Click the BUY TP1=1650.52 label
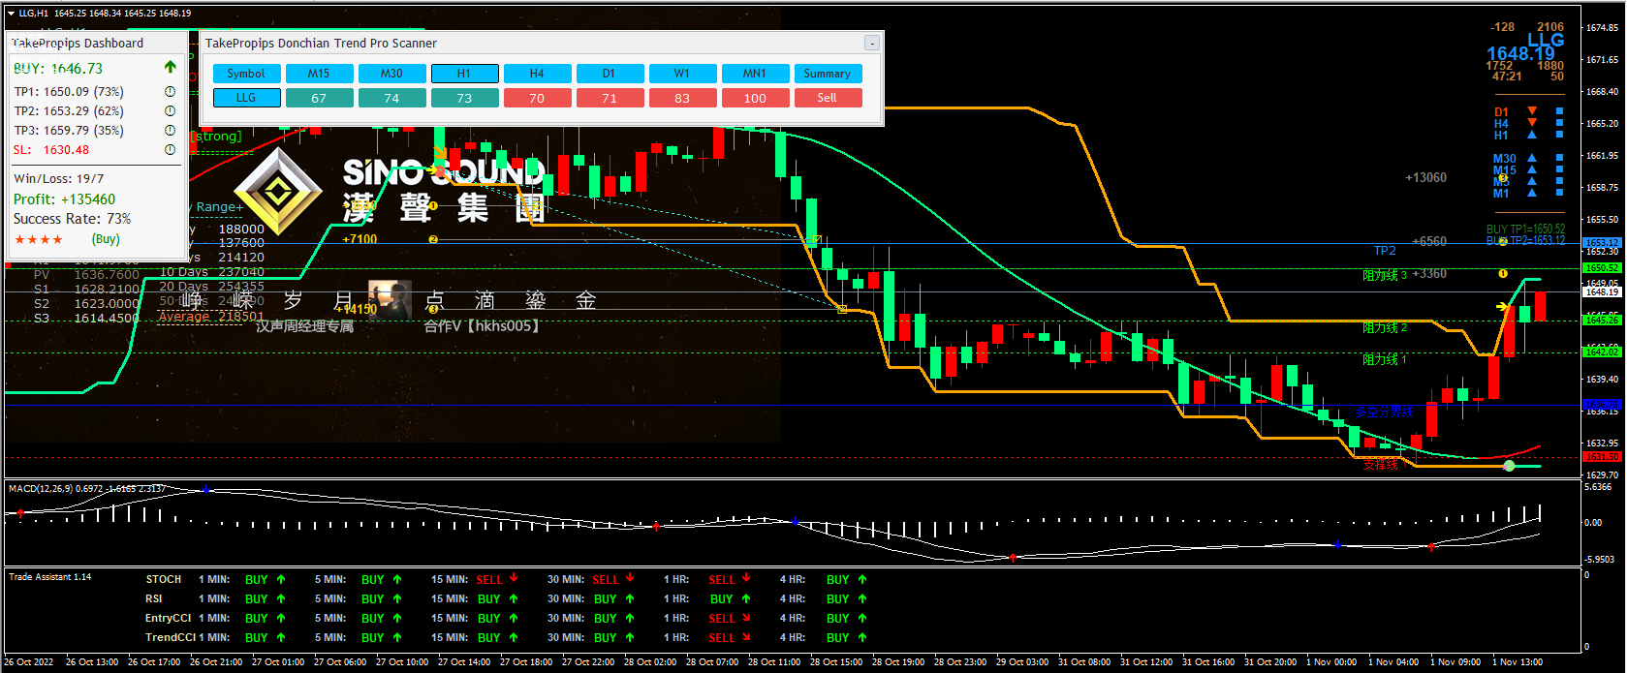The image size is (1627, 673). click(1526, 229)
